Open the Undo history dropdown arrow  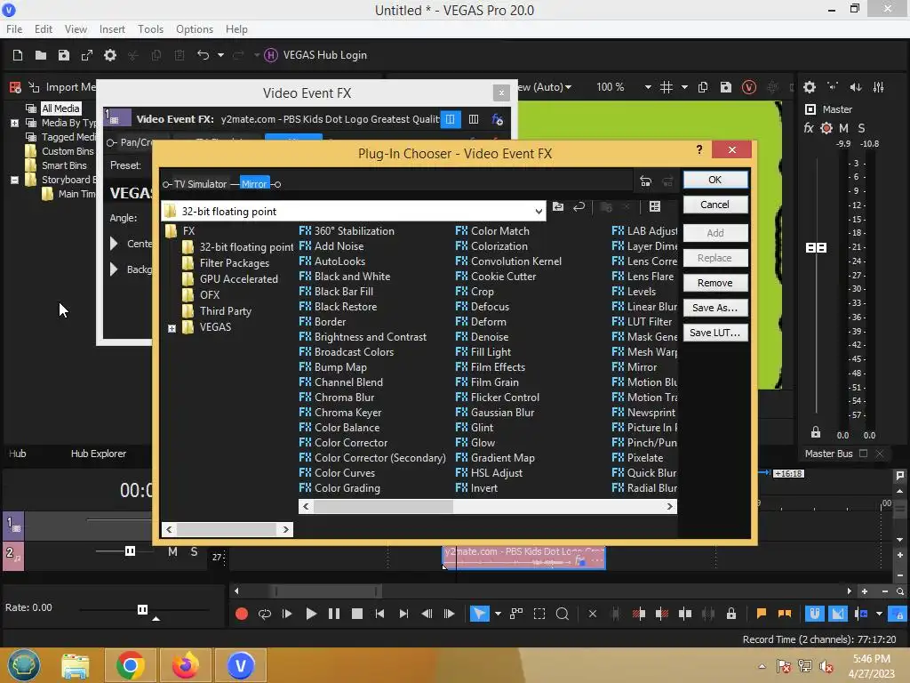[x=220, y=55]
